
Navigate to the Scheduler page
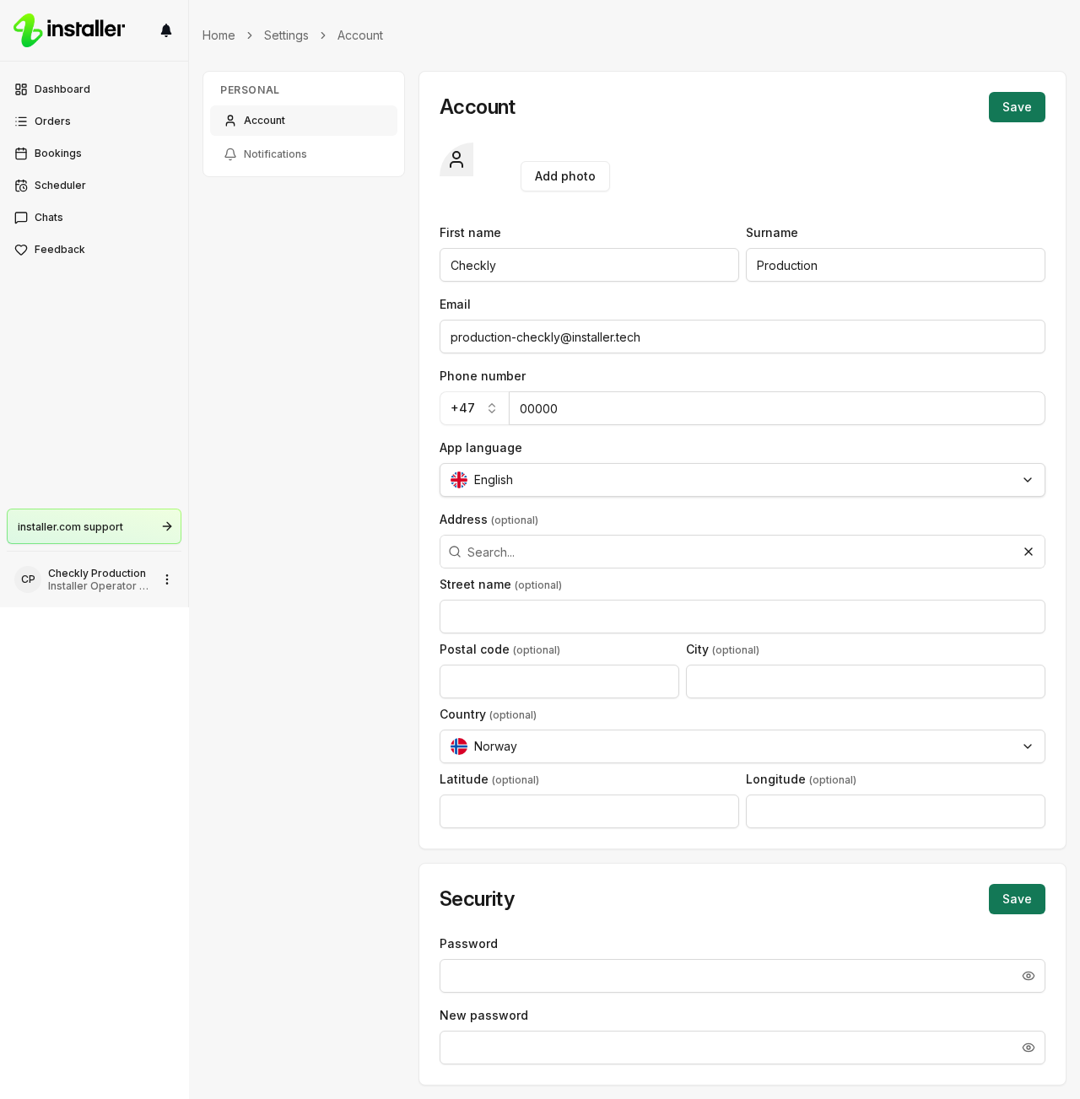point(94,186)
